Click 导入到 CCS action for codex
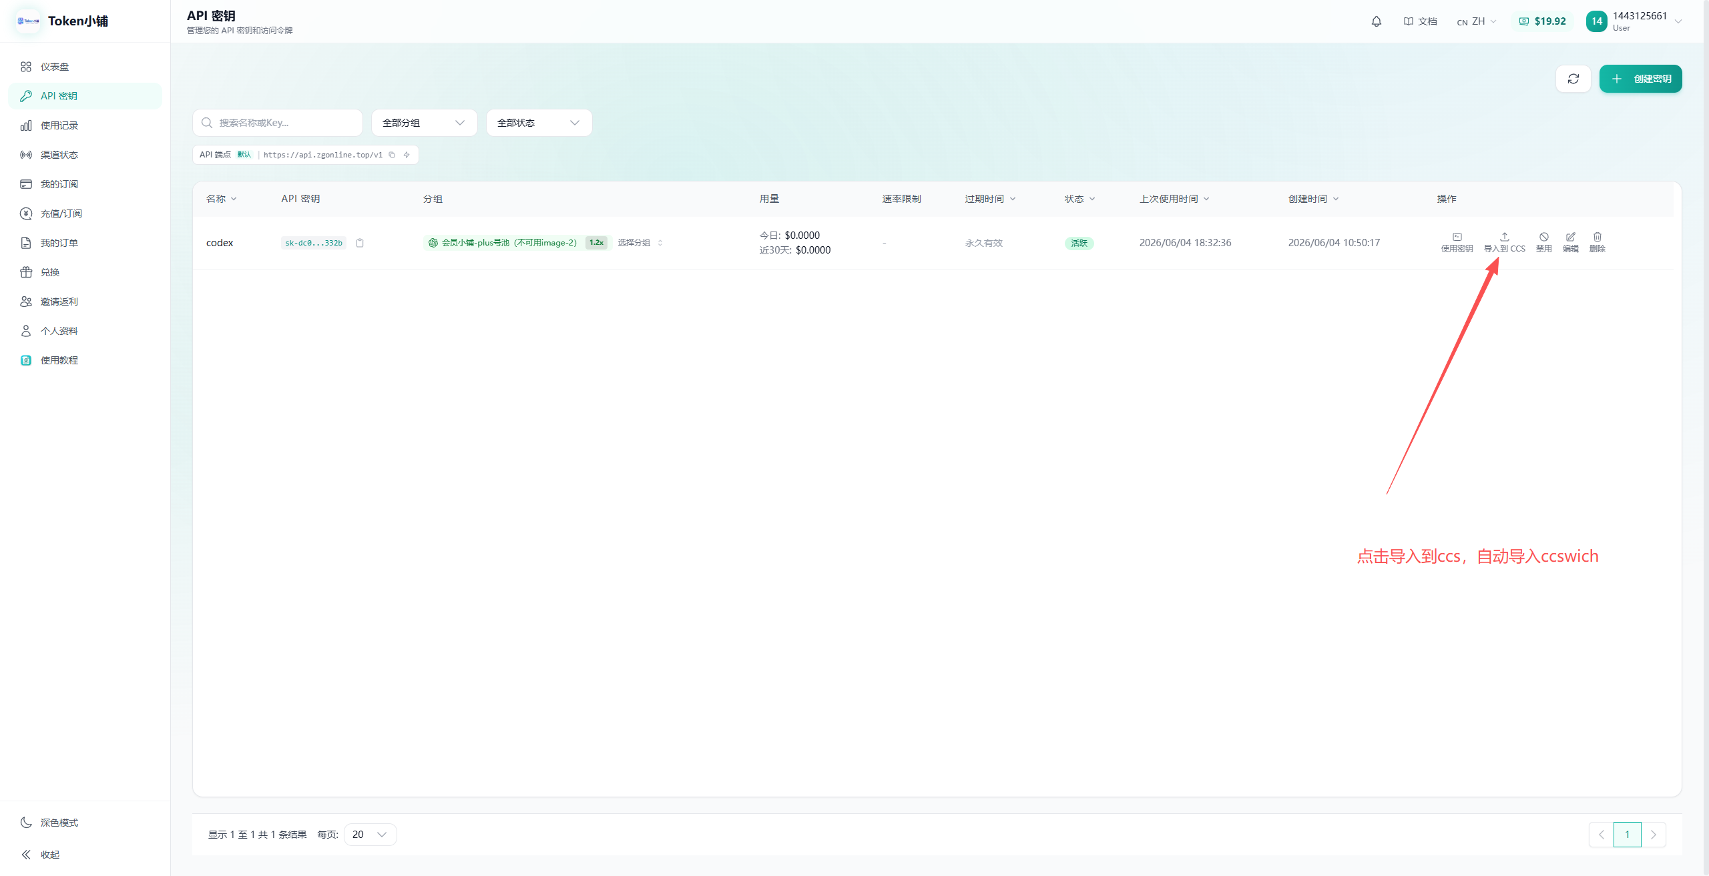The height and width of the screenshot is (876, 1709). 1505,243
